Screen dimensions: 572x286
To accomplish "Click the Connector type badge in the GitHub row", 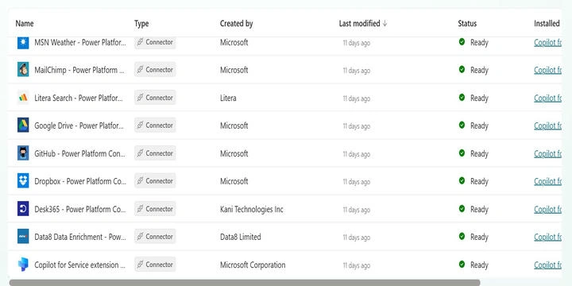I will coord(155,153).
